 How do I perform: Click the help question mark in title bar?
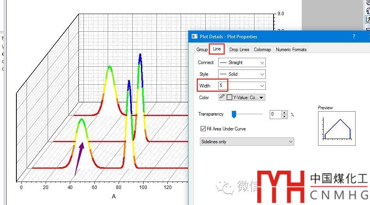point(354,36)
